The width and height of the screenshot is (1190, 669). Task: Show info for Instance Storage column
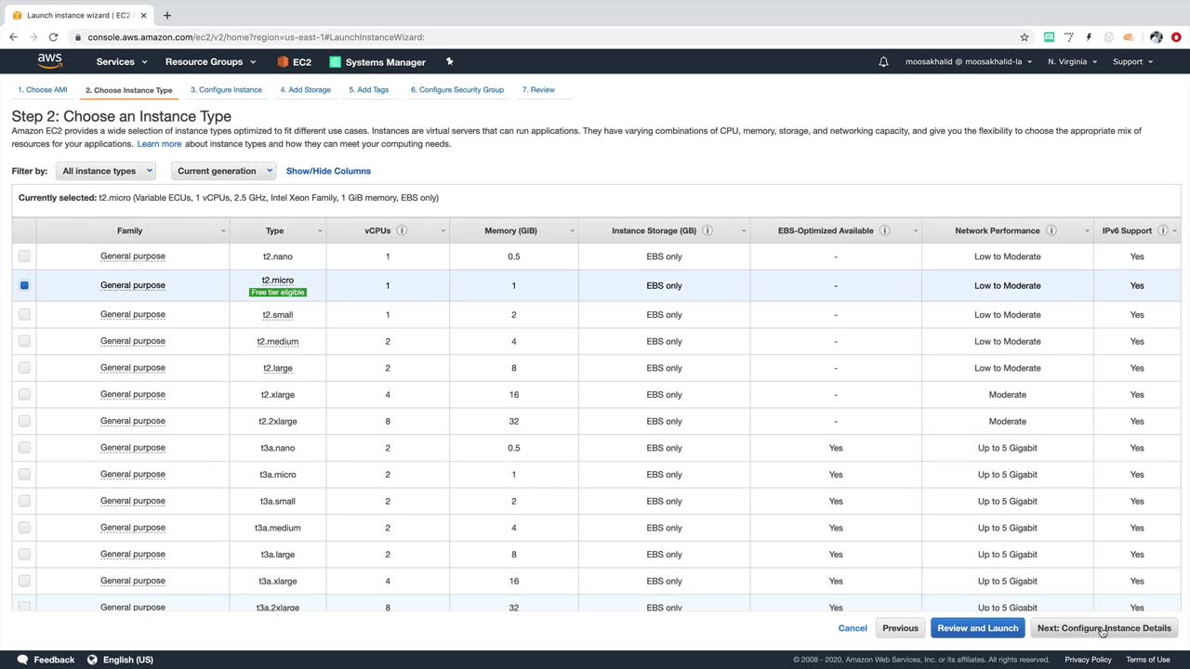coord(707,230)
